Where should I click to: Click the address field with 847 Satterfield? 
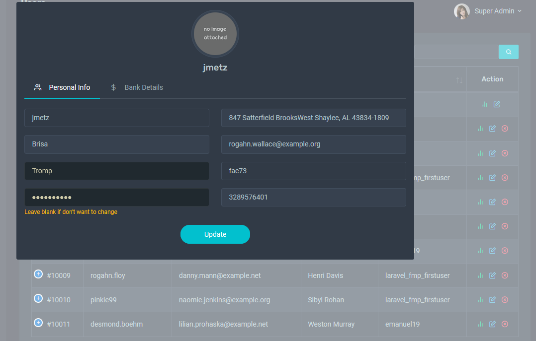click(313, 118)
